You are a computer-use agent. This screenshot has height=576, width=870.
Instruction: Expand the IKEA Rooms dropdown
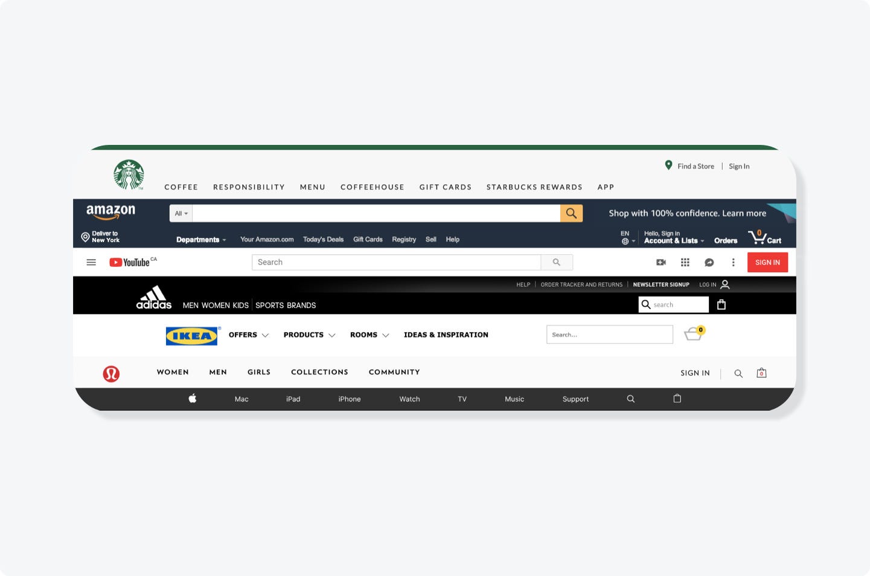click(x=369, y=335)
